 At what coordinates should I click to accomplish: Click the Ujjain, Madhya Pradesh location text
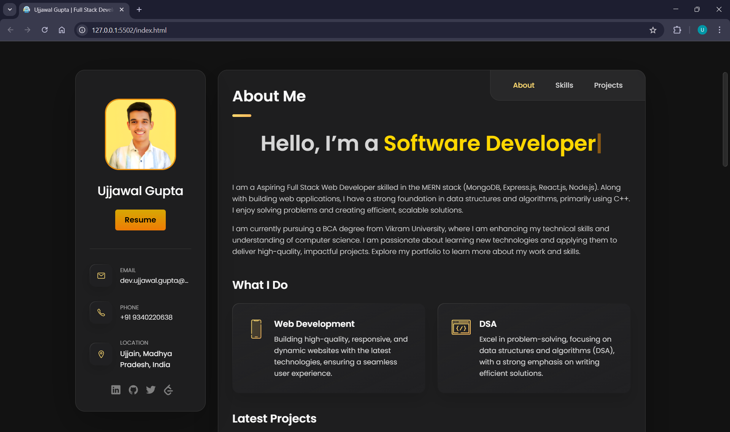[146, 359]
